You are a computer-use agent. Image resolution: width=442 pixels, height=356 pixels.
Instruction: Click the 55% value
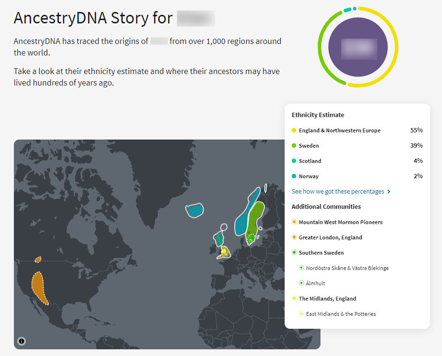tap(416, 130)
